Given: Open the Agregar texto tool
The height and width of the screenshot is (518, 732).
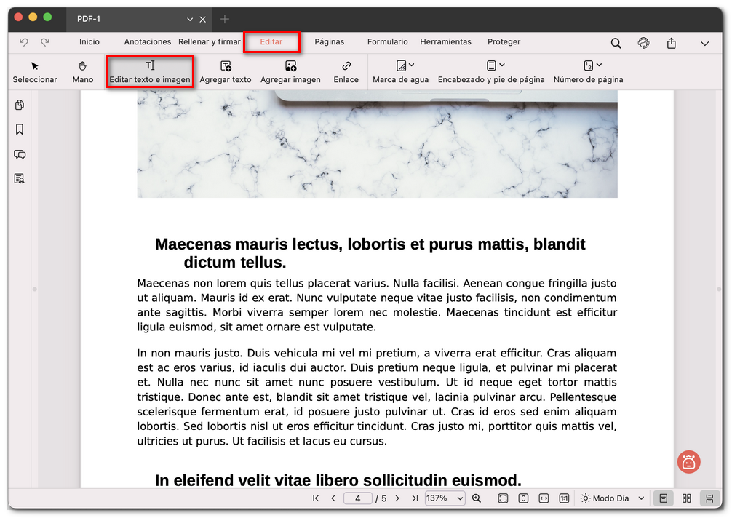Looking at the screenshot, I should pos(226,71).
